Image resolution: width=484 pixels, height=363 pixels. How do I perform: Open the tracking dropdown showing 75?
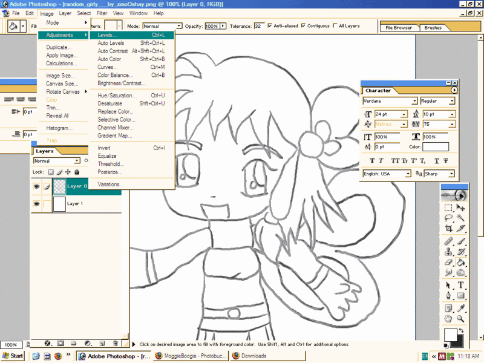[452, 125]
